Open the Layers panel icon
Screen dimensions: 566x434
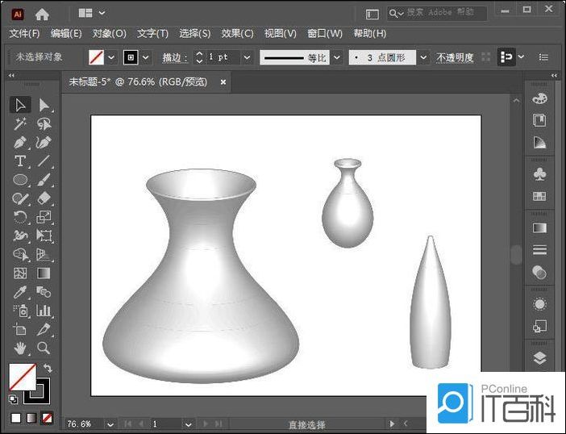(x=539, y=357)
